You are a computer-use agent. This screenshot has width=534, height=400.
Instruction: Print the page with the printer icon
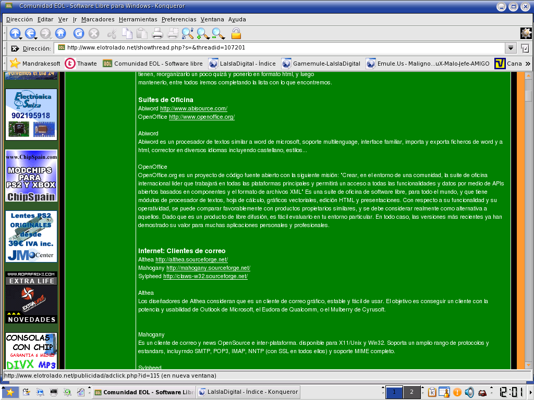[x=157, y=33]
